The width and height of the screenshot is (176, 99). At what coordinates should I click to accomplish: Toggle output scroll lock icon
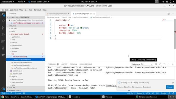pos(160,64)
